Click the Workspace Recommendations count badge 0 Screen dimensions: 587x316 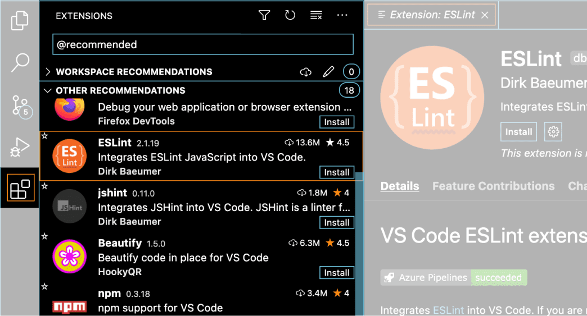(351, 72)
